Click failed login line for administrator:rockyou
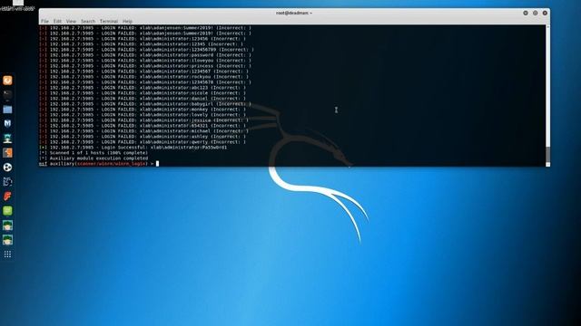 pyautogui.click(x=143, y=76)
